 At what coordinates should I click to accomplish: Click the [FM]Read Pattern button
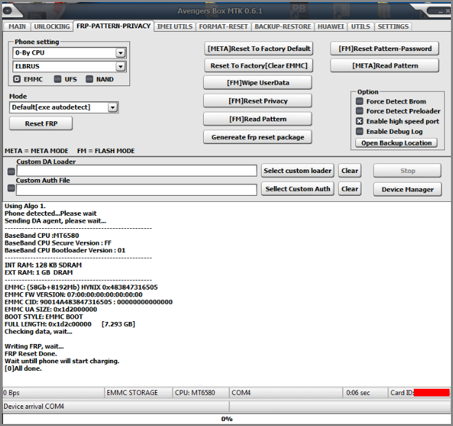coord(257,119)
